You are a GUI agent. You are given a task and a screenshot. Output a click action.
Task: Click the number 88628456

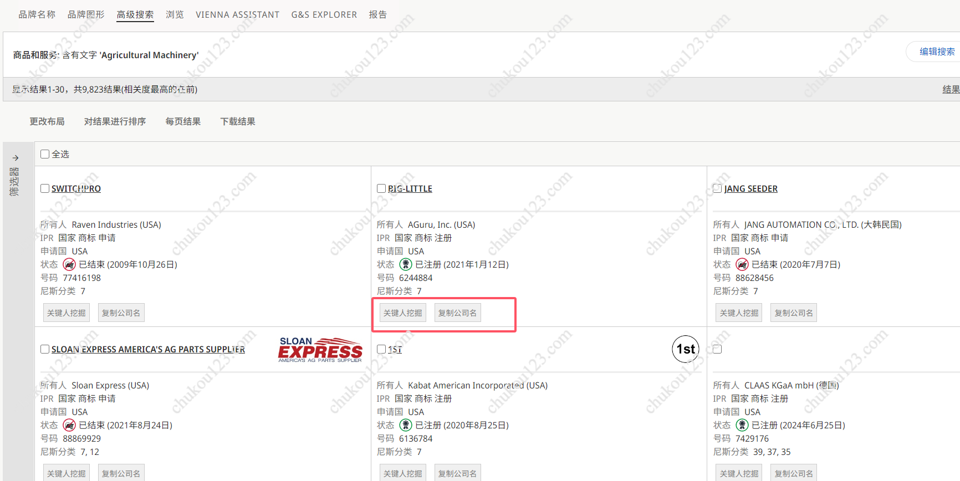click(x=754, y=278)
